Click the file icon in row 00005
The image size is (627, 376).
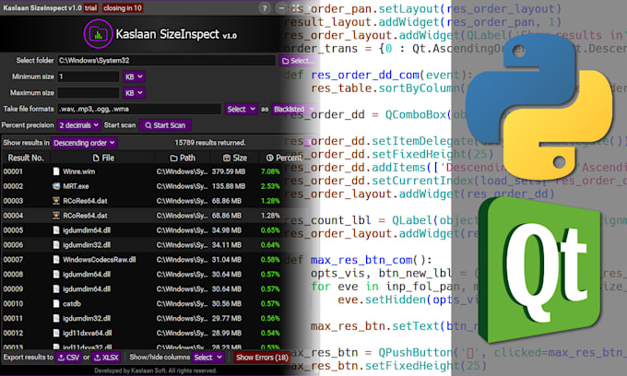(x=56, y=230)
